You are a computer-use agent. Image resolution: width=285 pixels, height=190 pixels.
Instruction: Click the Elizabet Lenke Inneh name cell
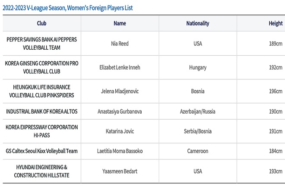[x=120, y=67]
